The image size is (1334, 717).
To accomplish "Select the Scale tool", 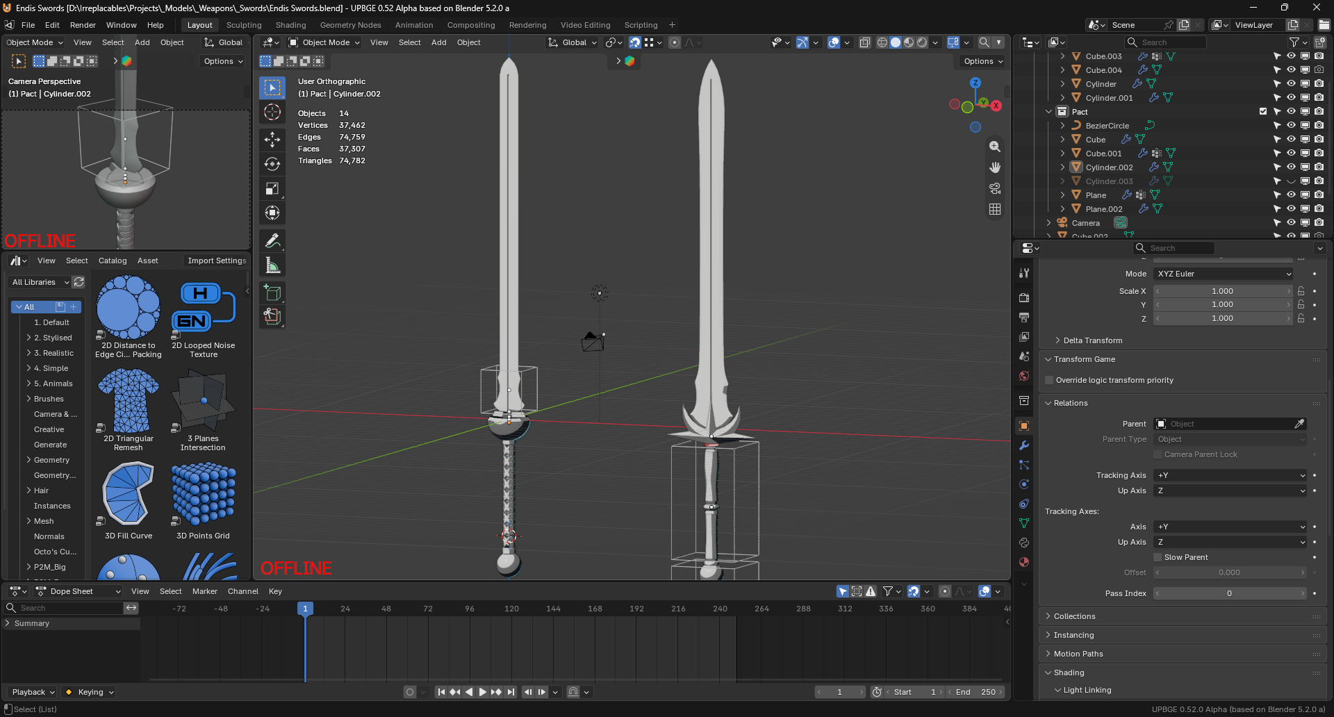I will (x=272, y=189).
